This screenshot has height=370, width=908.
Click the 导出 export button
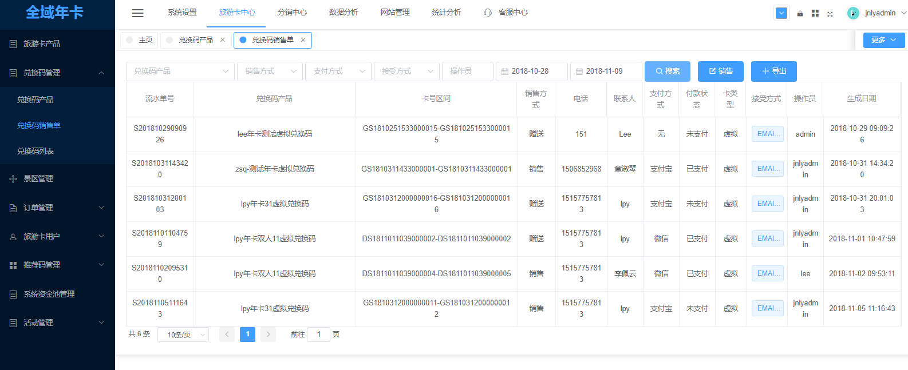point(773,71)
